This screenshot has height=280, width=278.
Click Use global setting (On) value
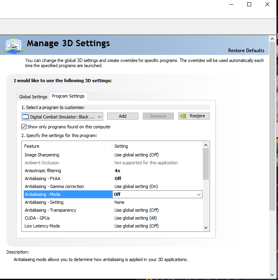click(136, 186)
